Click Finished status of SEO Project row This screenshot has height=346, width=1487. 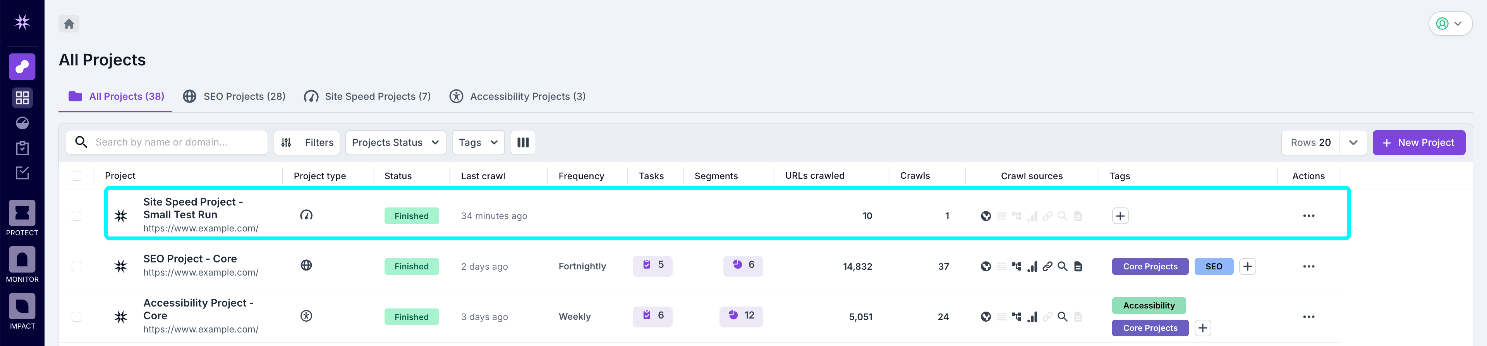(x=412, y=266)
